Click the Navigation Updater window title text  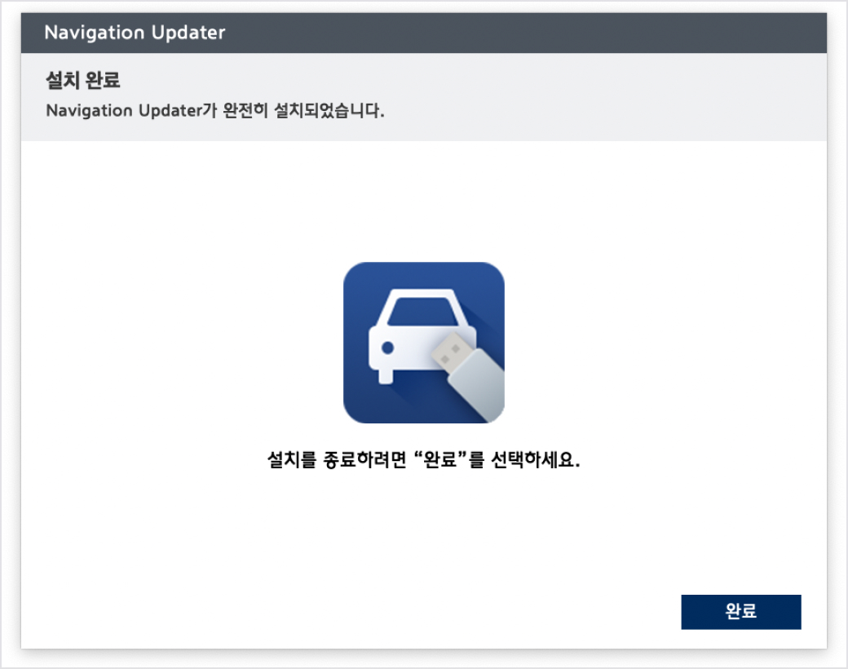[135, 33]
